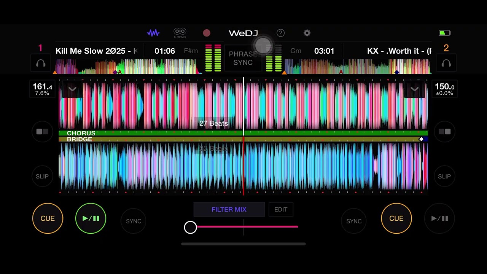Open the waveform view icon in top bar
487x274 pixels.
[x=153, y=33]
